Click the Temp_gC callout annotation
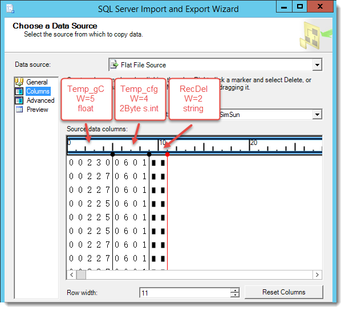This screenshot has width=345, height=311. coord(86,98)
